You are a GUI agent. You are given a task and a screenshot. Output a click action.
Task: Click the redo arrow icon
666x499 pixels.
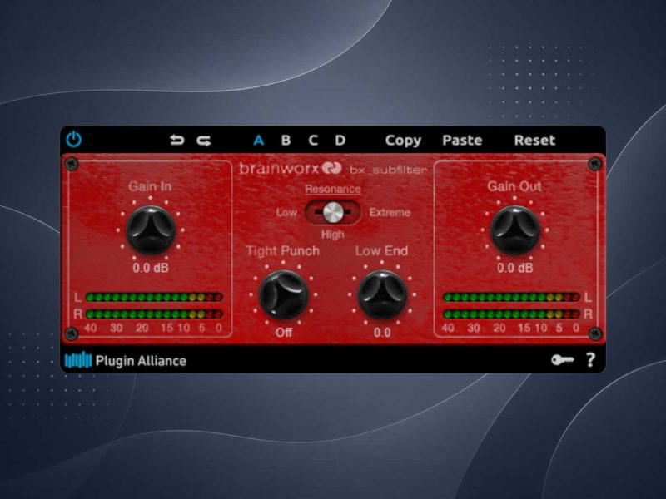point(204,141)
